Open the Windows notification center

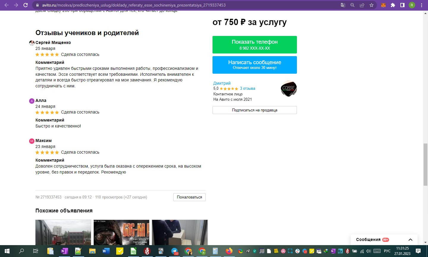click(418, 251)
